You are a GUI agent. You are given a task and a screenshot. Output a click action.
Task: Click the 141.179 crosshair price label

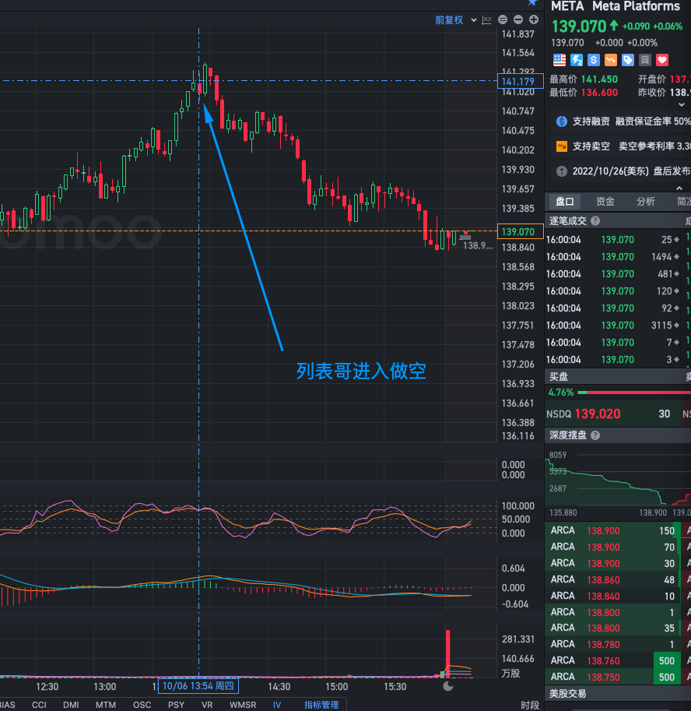click(520, 82)
